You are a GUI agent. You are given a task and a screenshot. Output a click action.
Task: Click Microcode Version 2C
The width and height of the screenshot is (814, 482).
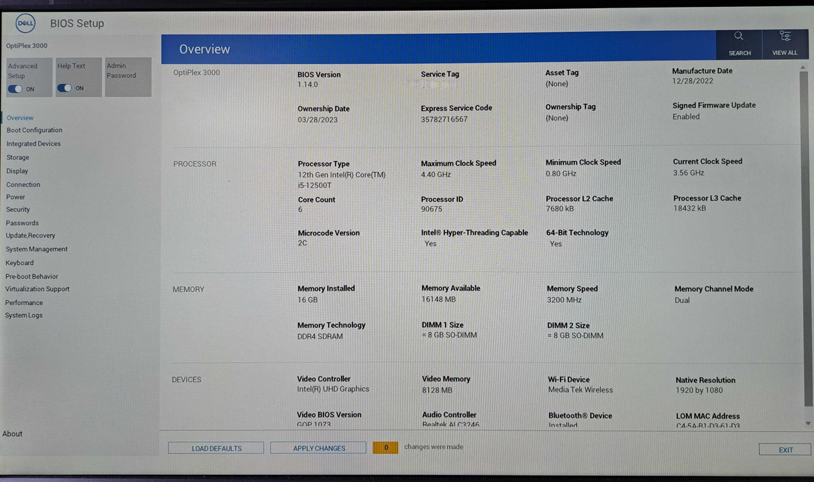[302, 243]
